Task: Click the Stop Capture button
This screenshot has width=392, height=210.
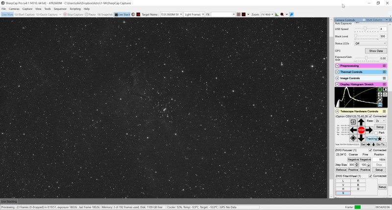Action: pos(73,15)
